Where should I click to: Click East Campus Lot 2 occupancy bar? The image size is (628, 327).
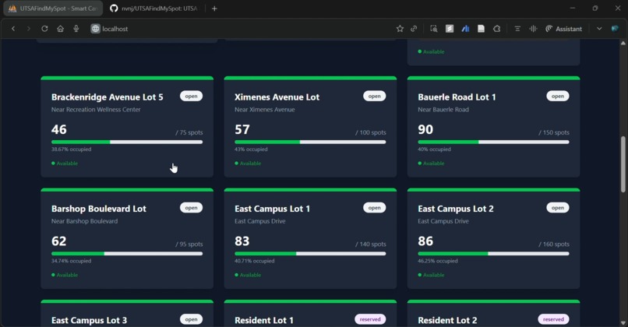(x=493, y=254)
